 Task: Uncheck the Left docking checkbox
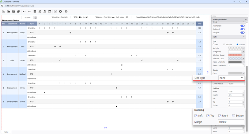coord(196,116)
